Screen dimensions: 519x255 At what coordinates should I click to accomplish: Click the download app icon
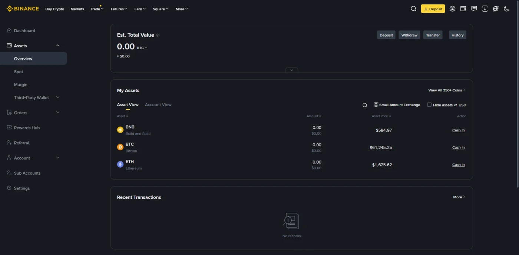click(485, 9)
